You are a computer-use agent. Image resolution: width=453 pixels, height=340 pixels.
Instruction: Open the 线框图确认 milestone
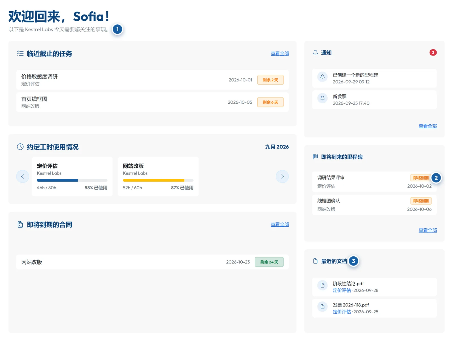point(374,205)
